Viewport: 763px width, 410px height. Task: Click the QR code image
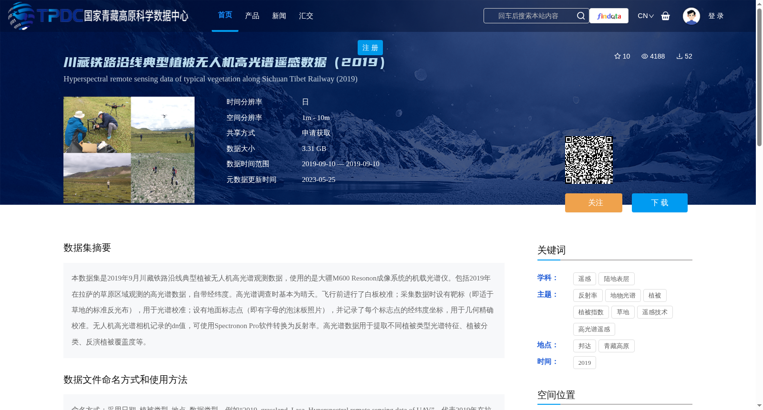point(589,160)
